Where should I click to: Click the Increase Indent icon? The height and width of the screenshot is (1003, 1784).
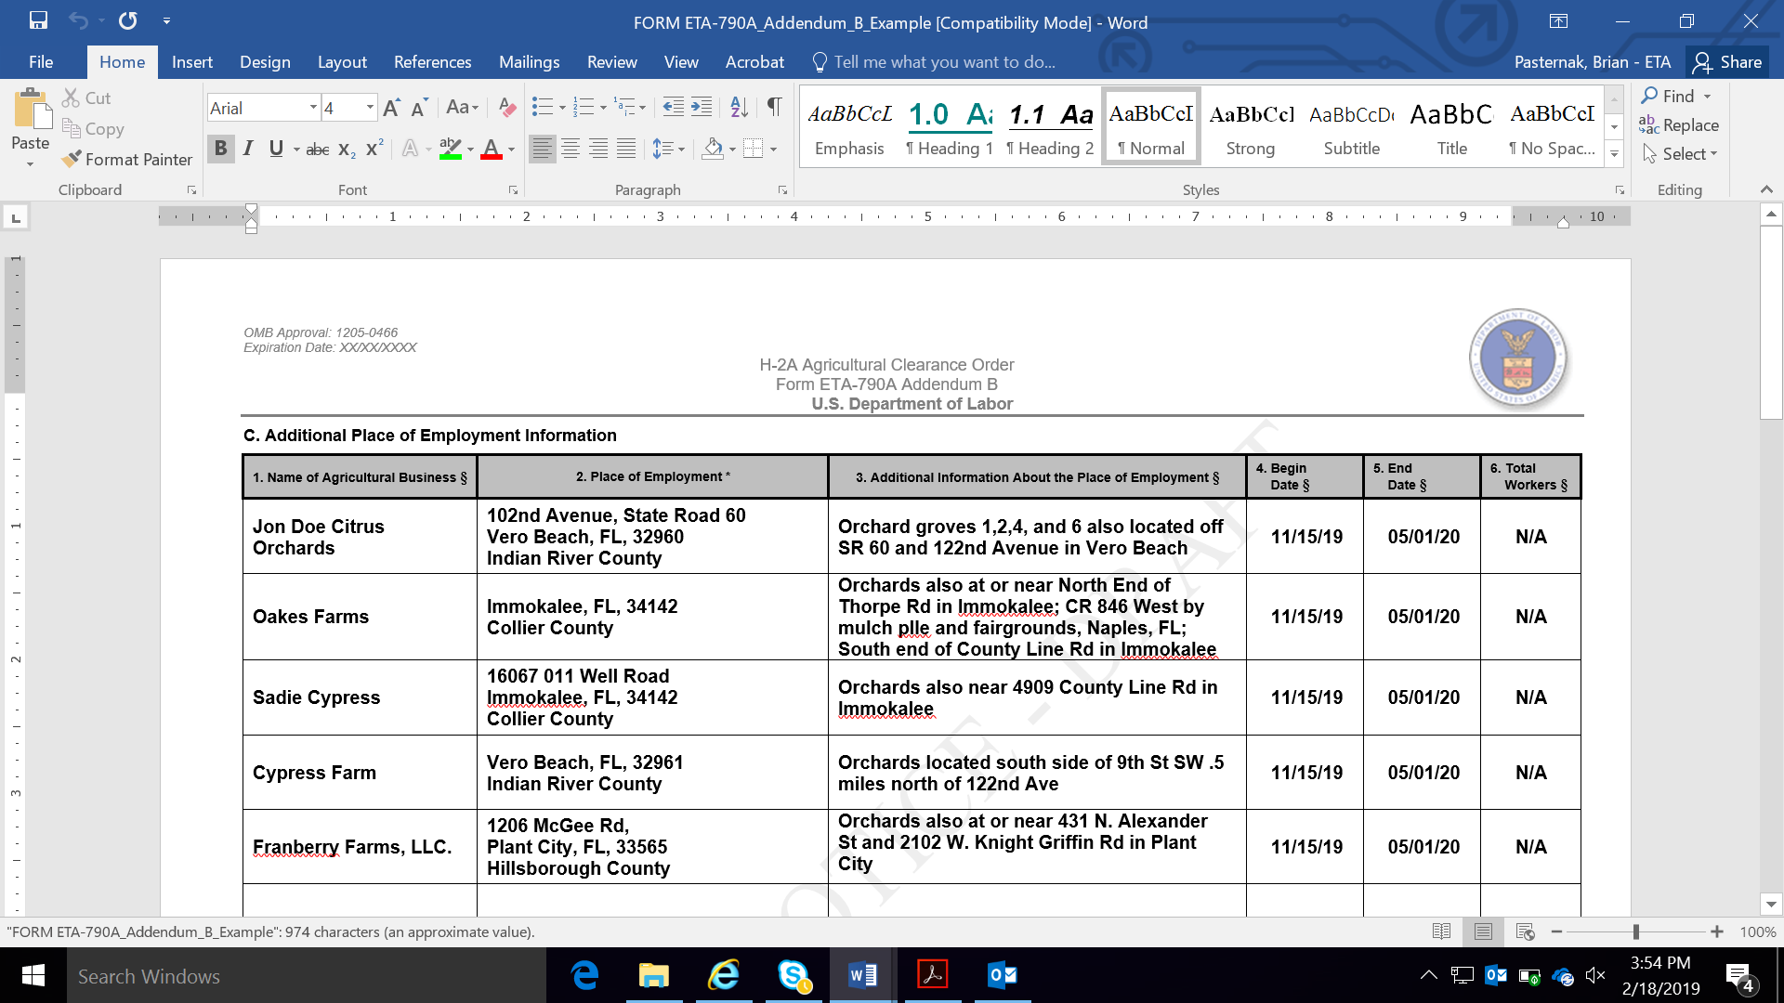[702, 108]
